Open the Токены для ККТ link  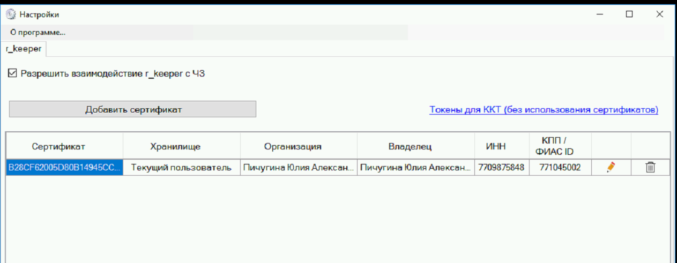pyautogui.click(x=544, y=110)
